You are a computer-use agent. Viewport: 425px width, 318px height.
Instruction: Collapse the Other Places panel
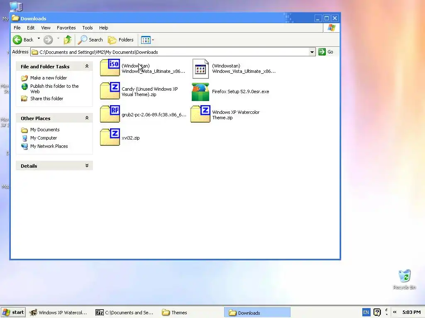coord(87,118)
